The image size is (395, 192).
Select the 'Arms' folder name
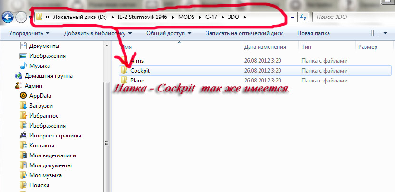click(x=137, y=61)
